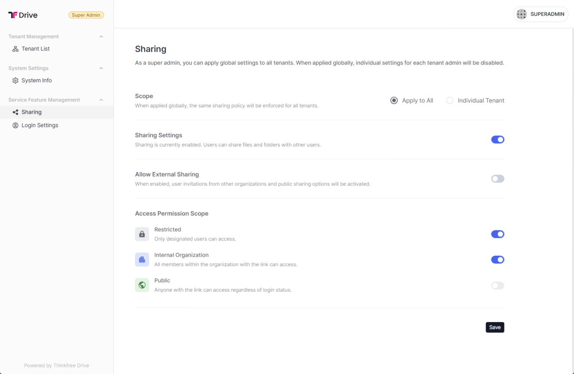
Task: Click 'Anyone with the link can access' description
Action: click(223, 290)
